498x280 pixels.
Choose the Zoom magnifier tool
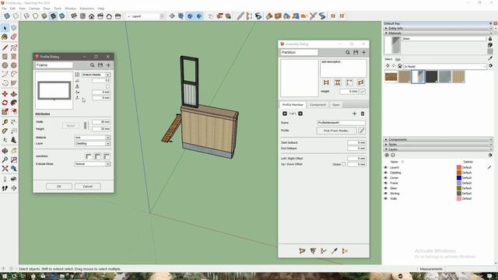click(5, 159)
